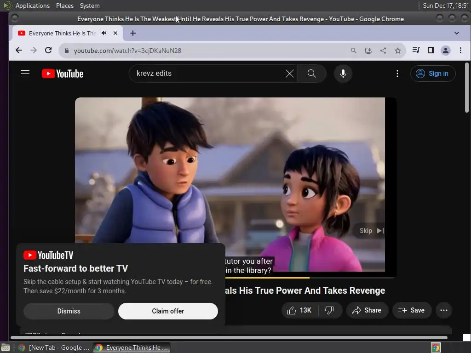The height and width of the screenshot is (353, 471).
Task: Click the clock Sun Dec 17
Action: pyautogui.click(x=446, y=6)
